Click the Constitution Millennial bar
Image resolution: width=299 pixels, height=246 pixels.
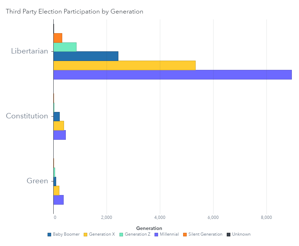[x=60, y=135]
